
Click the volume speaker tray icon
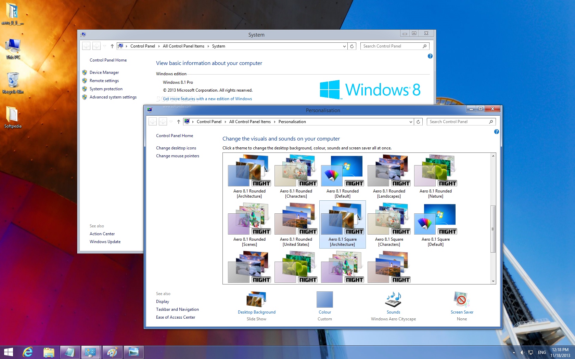[522, 353]
